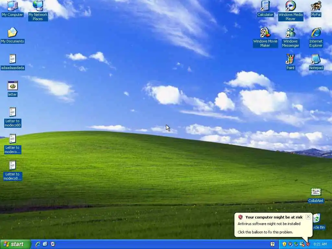Click the red shield Security Center tray icon
Image resolution: width=332 pixels, height=249 pixels.
[x=308, y=244]
